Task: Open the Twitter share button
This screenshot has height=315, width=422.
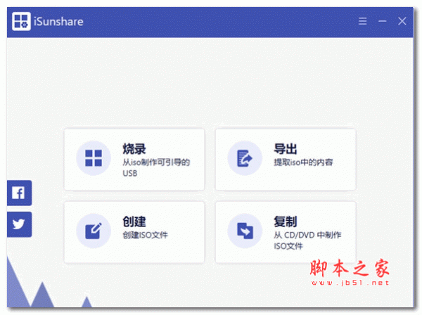Action: [19, 224]
